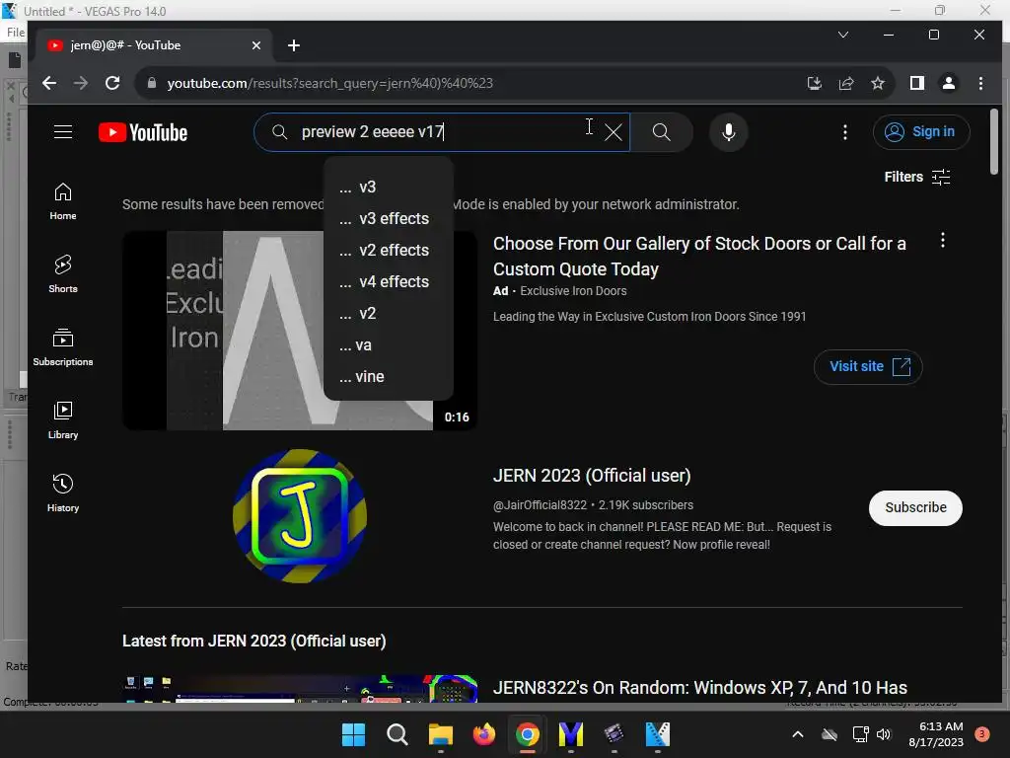Open Library in the sidebar
The image size is (1010, 758).
[62, 420]
